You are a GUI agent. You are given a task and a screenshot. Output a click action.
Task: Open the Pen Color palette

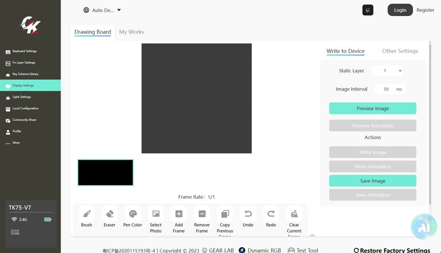pos(133,214)
